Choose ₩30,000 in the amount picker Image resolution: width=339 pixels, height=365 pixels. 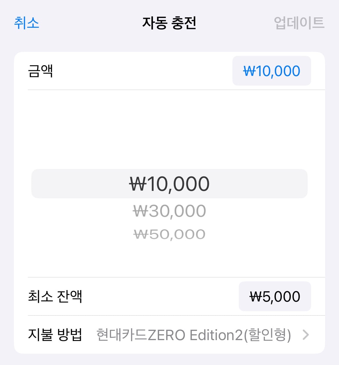(169, 211)
